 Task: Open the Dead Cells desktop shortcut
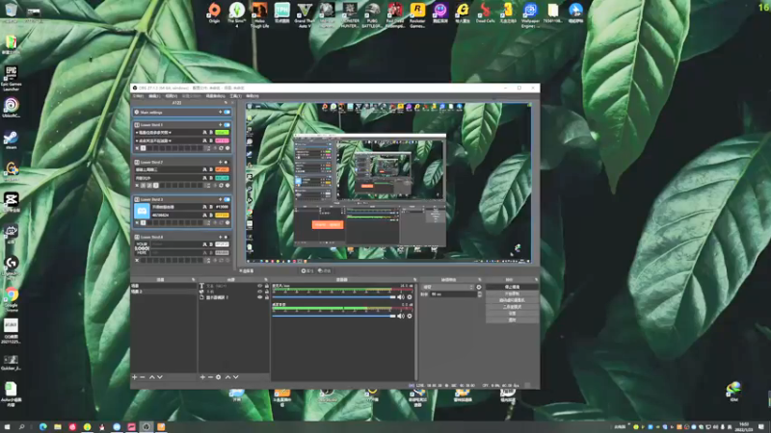point(486,13)
